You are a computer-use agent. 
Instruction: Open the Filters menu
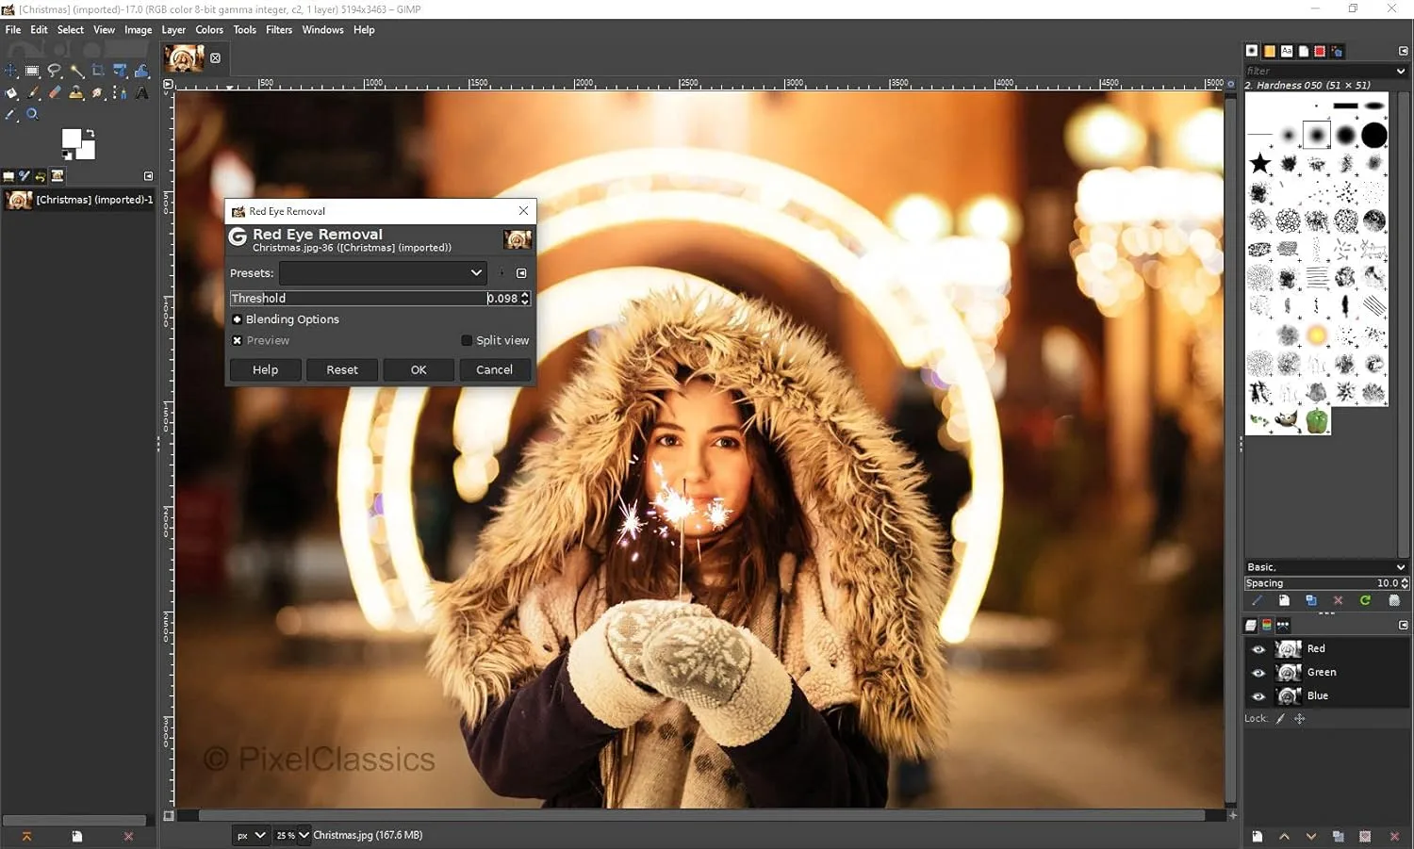pyautogui.click(x=279, y=29)
